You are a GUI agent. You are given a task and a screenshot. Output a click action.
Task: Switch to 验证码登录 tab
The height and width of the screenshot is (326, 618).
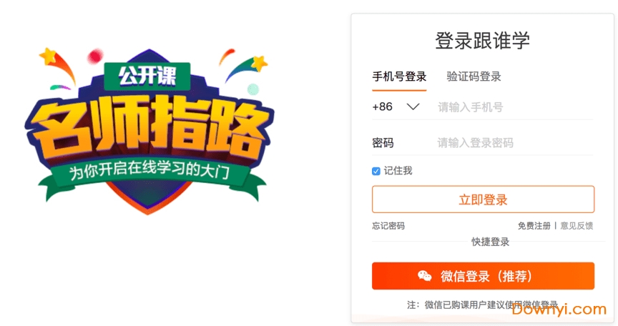tap(474, 76)
